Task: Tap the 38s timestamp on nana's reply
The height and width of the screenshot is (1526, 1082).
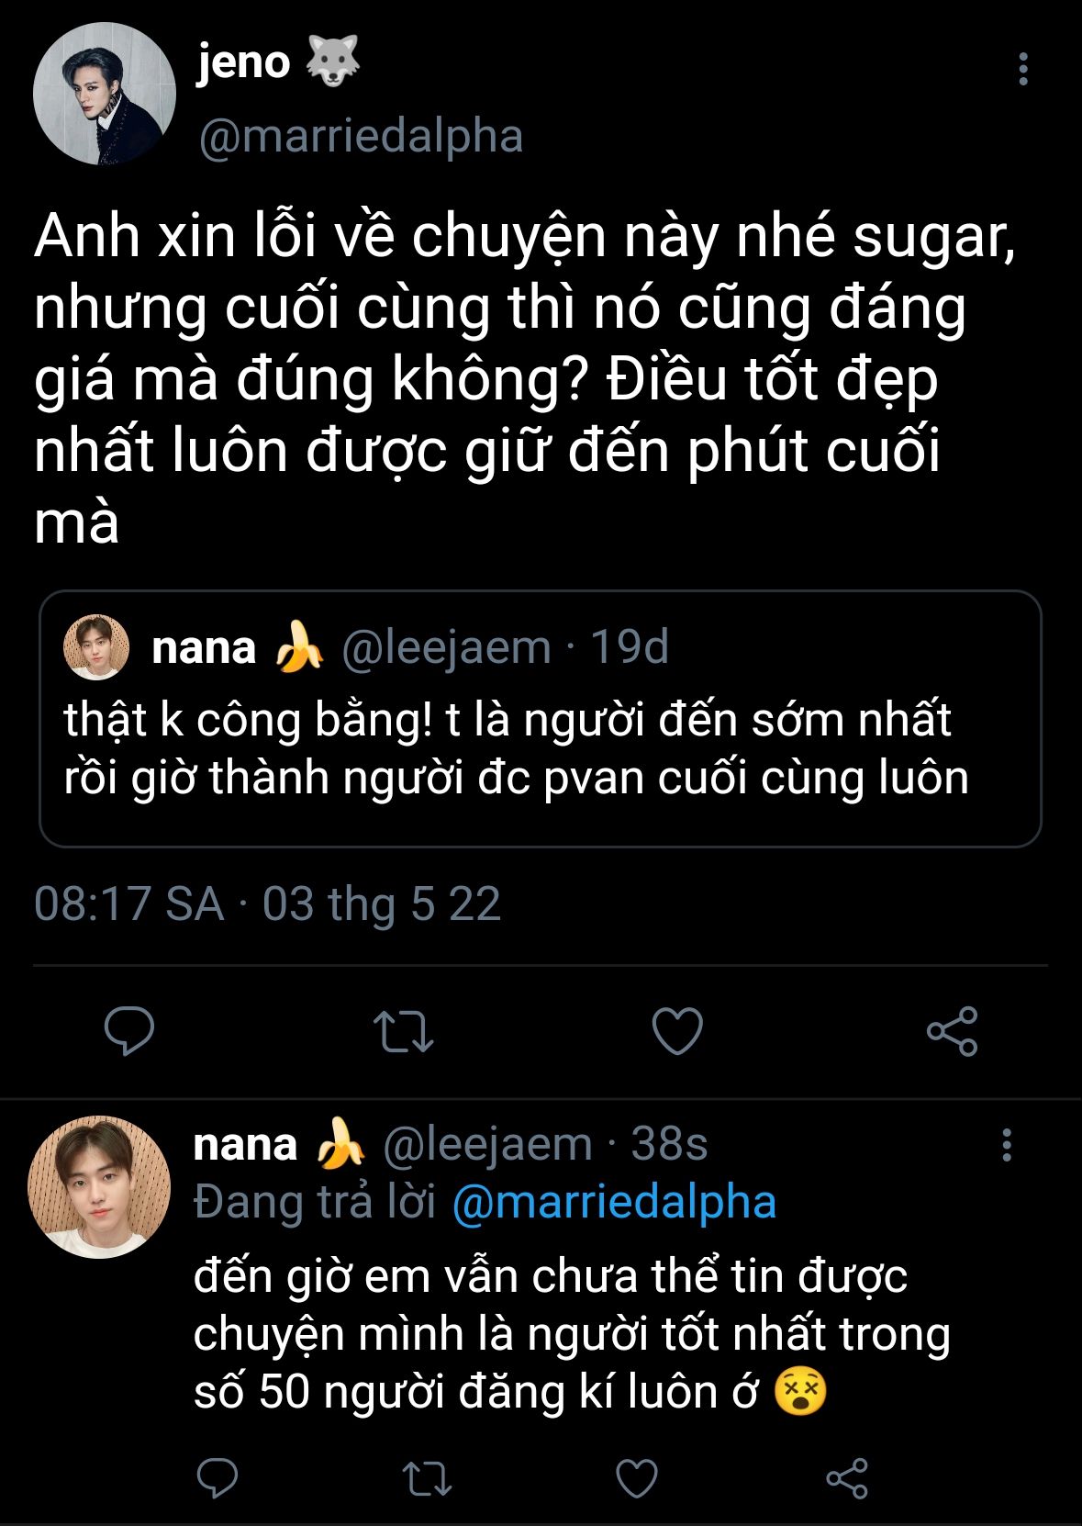Action: [669, 1145]
